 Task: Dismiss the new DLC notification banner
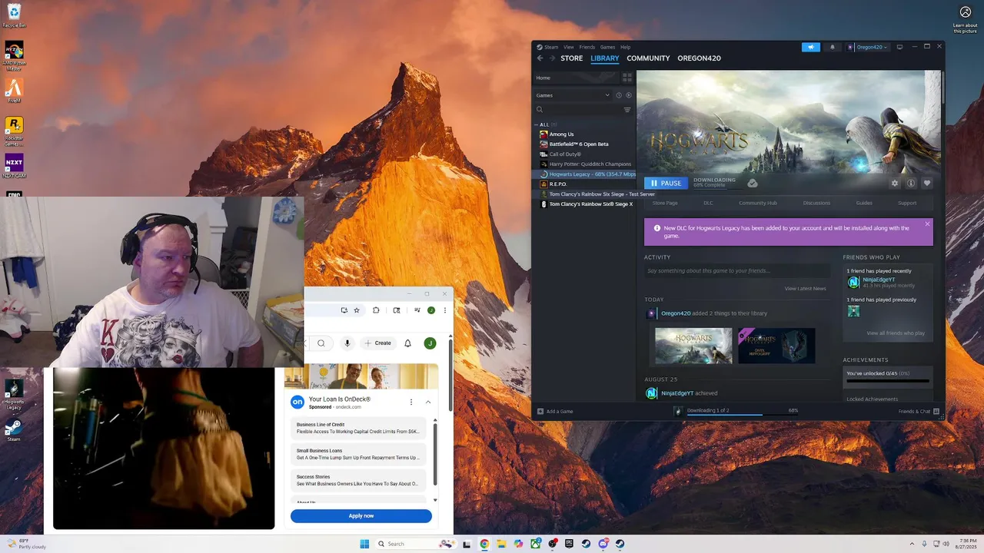(x=927, y=224)
